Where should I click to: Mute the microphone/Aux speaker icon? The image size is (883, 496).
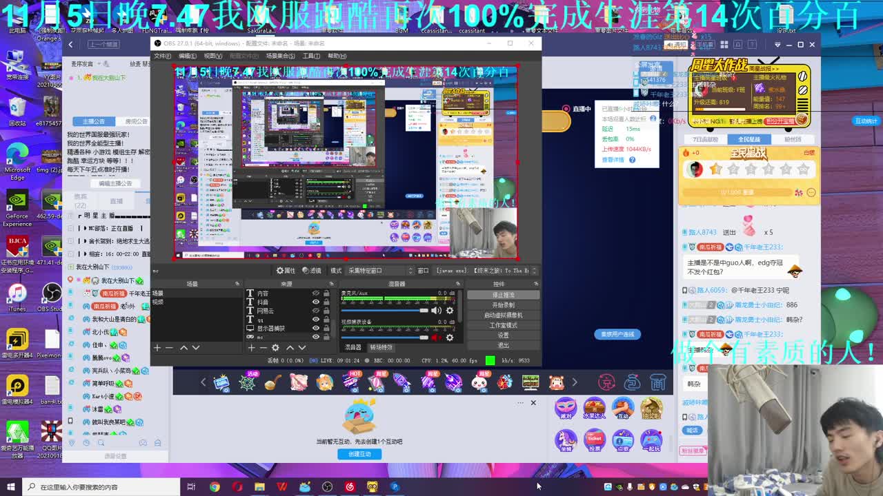[x=436, y=311]
